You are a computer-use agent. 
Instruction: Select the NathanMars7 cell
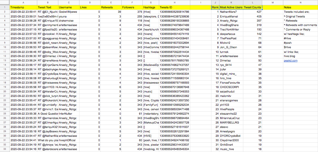(231, 12)
